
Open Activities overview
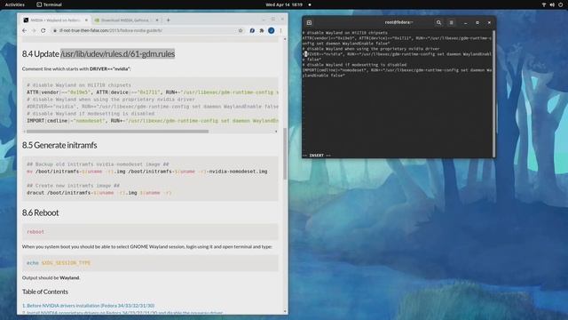pyautogui.click(x=15, y=4)
